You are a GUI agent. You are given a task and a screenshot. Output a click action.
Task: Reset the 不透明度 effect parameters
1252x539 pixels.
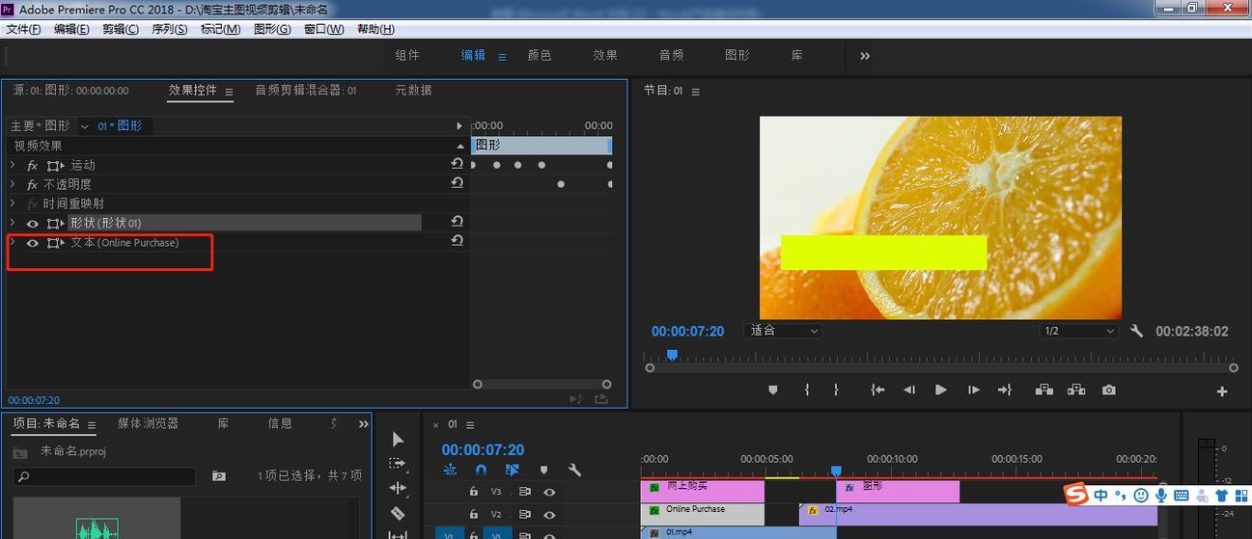coord(458,184)
